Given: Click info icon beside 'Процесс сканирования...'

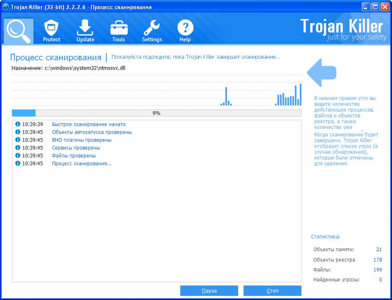Looking at the screenshot, I should (17, 163).
